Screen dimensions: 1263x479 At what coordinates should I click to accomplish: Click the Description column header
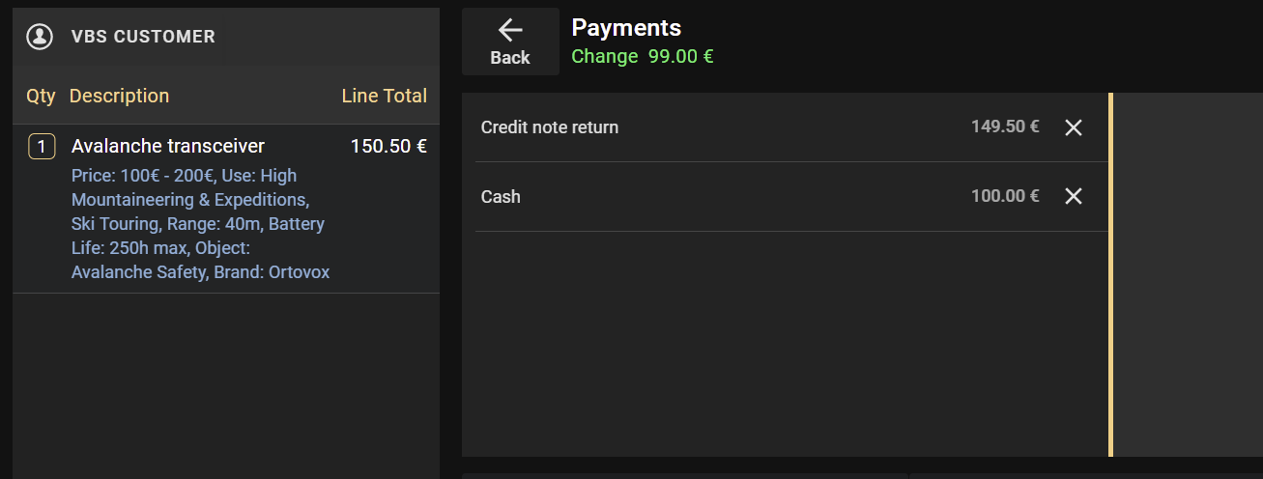pos(119,96)
